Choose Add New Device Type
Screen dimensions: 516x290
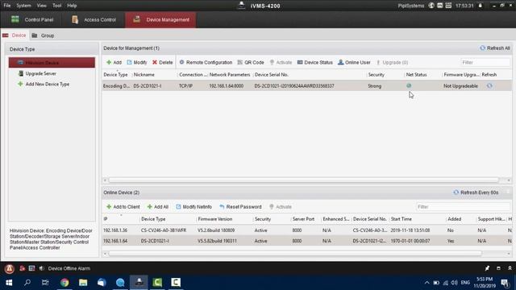click(44, 84)
